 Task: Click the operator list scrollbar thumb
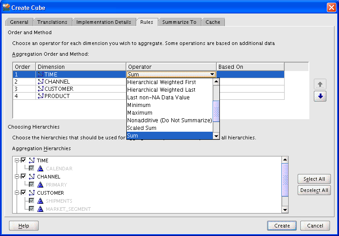point(216,111)
